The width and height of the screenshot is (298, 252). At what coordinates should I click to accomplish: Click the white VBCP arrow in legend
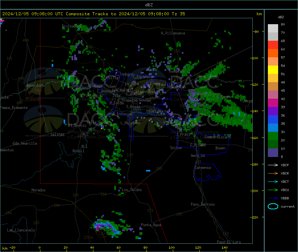[273, 165]
